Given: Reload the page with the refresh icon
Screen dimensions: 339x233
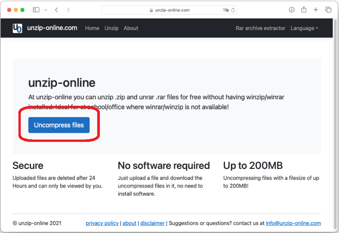Looking at the screenshot, I should [233, 10].
